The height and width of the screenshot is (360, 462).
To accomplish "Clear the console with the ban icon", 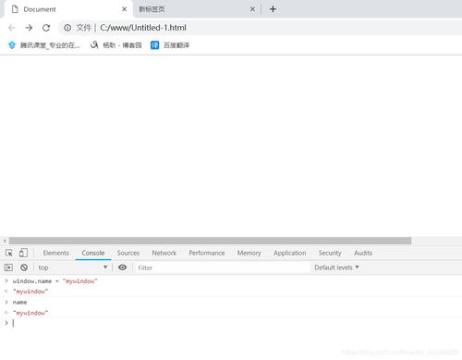I will (24, 267).
